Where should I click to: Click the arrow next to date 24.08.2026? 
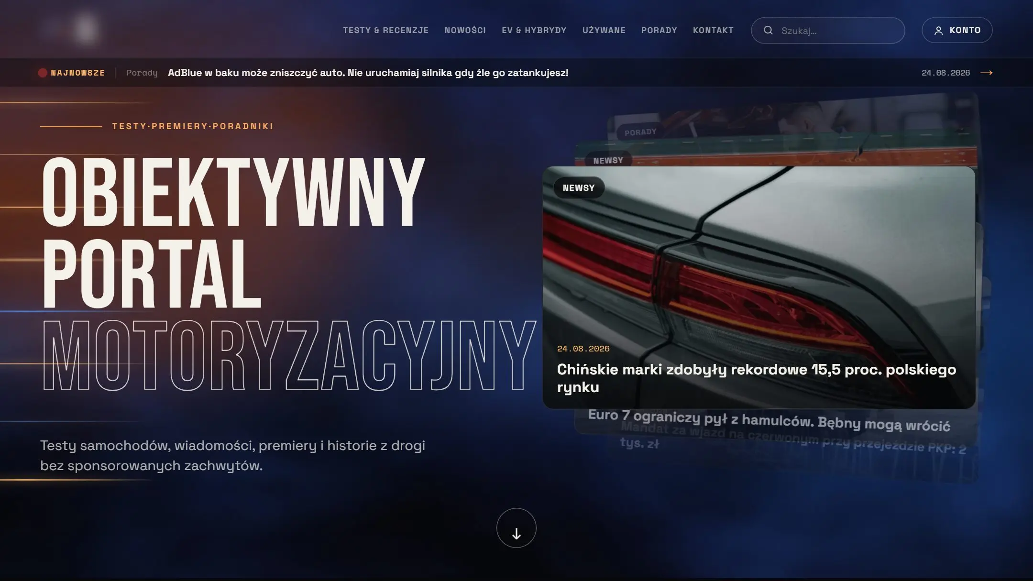(x=986, y=73)
